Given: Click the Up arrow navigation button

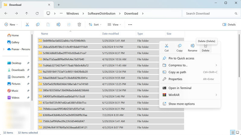Looking at the screenshot, I should [27, 14].
